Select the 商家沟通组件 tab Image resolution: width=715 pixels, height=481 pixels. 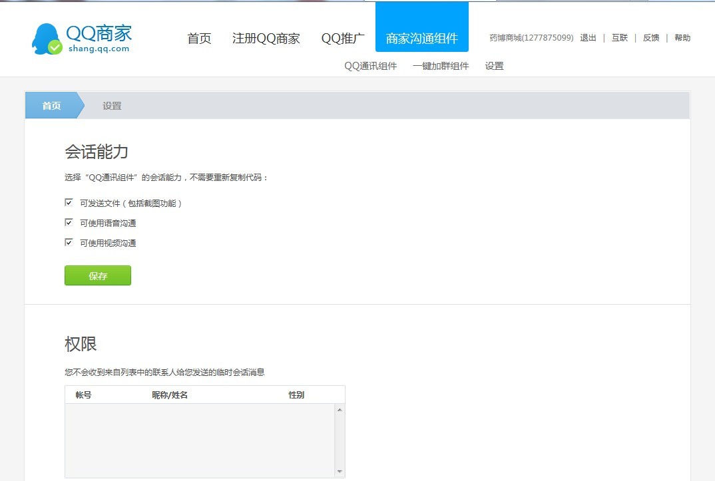point(422,27)
